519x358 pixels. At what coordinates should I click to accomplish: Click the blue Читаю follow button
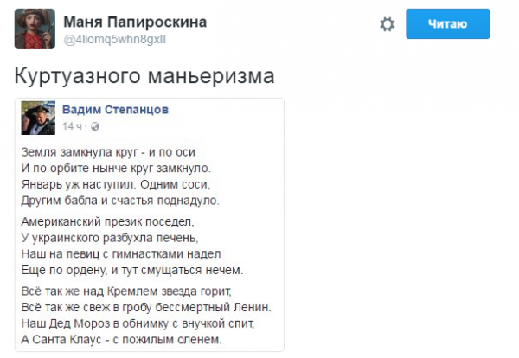point(448,24)
